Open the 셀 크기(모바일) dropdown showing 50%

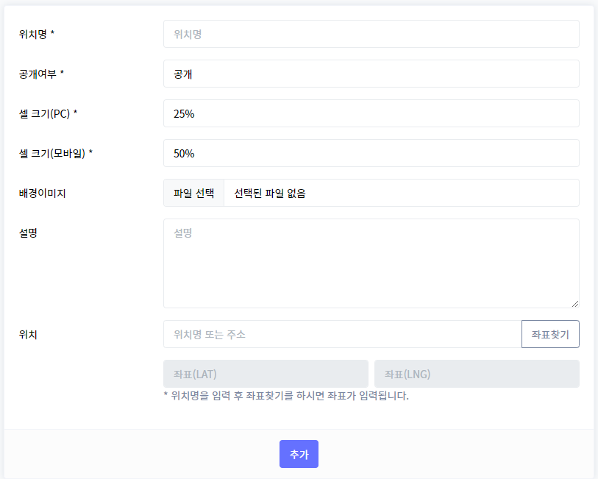tap(371, 153)
